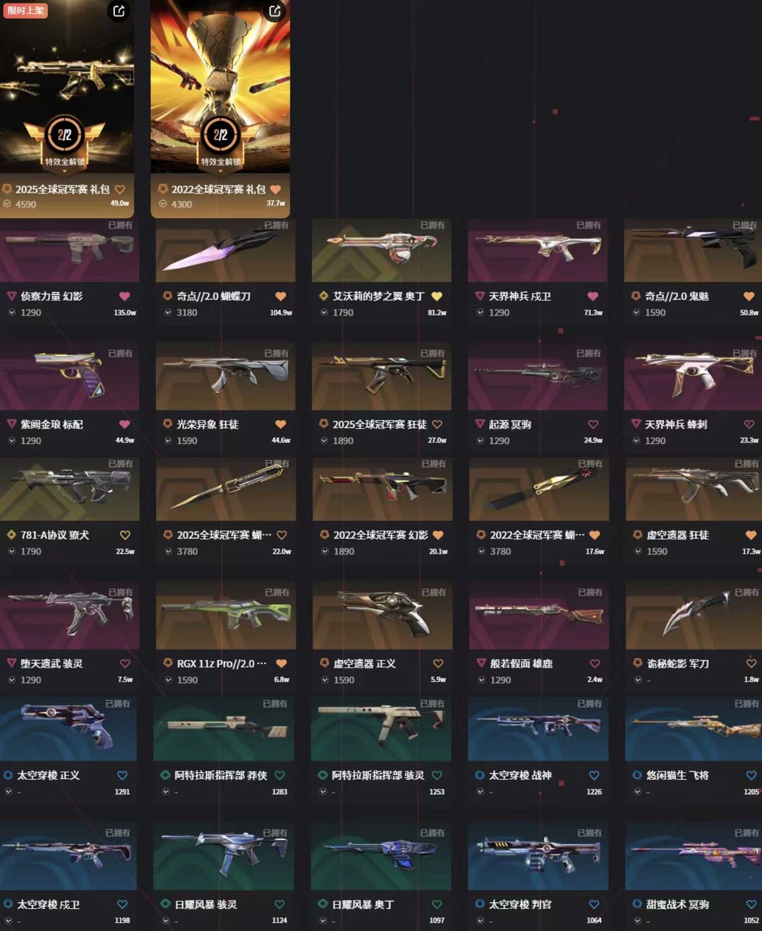Viewport: 762px width, 931px height.
Task: Expand price arrow under 奇点//2.0 蝴蝶刀
Action: (x=168, y=312)
